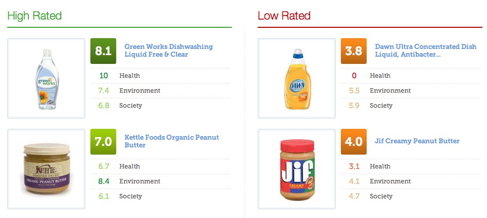Click the Kettle peanut butter jar thumbnail
The image size is (487, 218).
click(46, 169)
